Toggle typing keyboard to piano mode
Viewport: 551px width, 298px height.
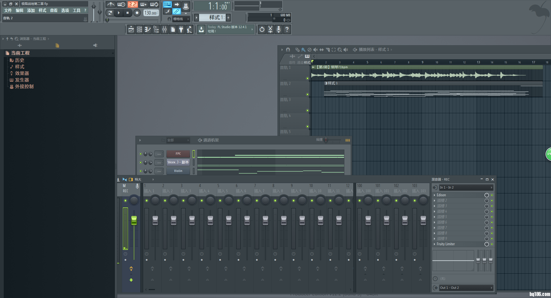coord(167,4)
